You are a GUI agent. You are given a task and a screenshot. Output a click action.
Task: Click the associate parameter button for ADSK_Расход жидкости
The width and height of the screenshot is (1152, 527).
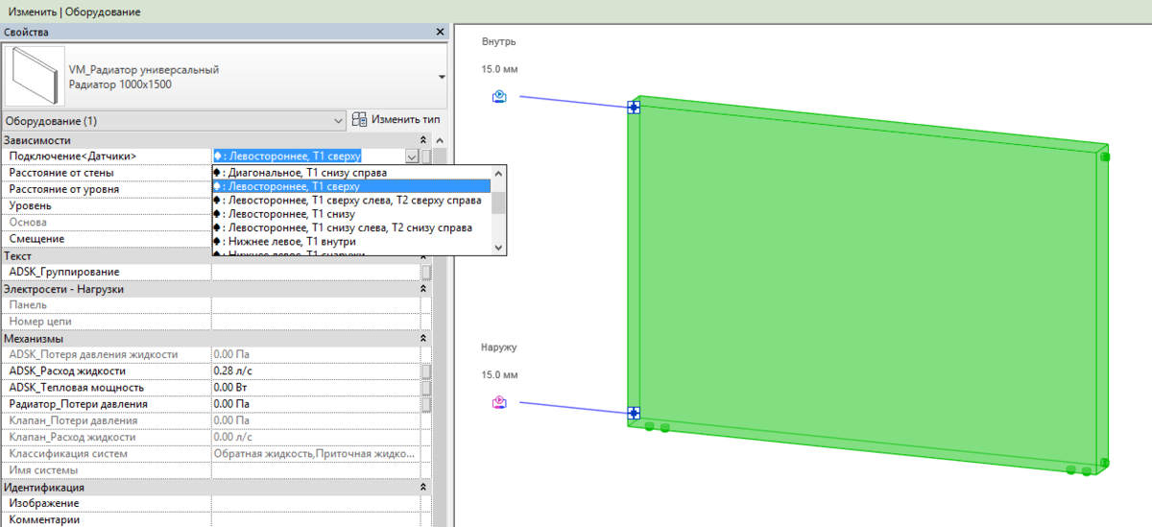(x=426, y=371)
